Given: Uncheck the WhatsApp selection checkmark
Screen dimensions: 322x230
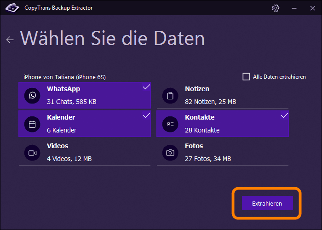Looking at the screenshot, I should click(146, 87).
